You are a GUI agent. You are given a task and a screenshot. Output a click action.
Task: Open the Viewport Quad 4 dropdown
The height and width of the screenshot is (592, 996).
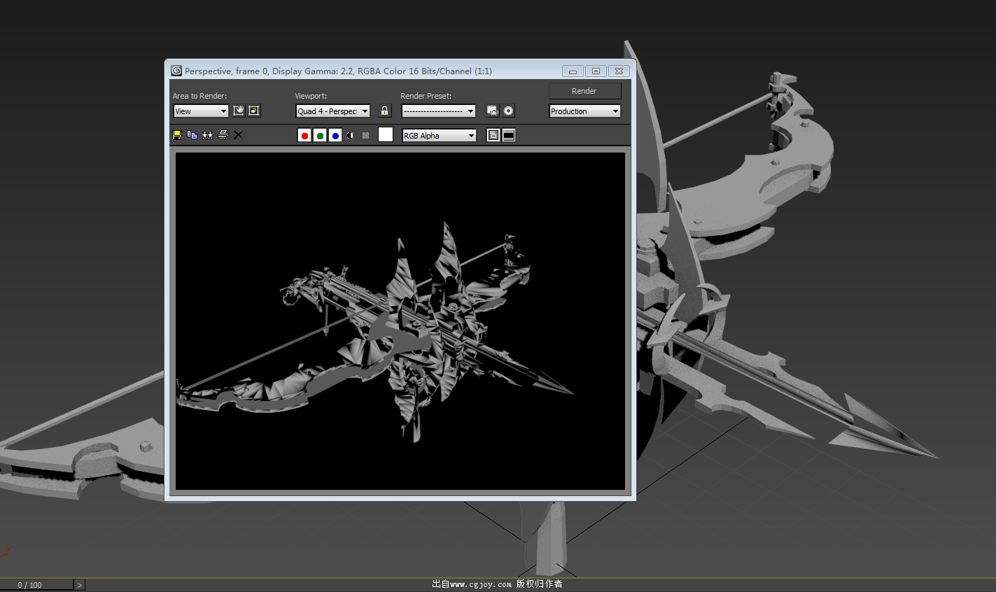point(332,111)
